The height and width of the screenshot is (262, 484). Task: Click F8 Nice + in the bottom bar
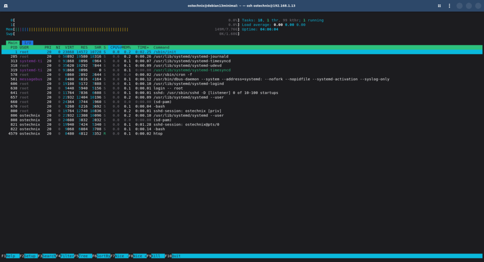pos(138,256)
